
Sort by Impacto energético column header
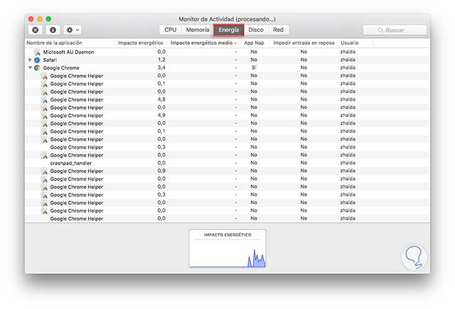pos(140,43)
